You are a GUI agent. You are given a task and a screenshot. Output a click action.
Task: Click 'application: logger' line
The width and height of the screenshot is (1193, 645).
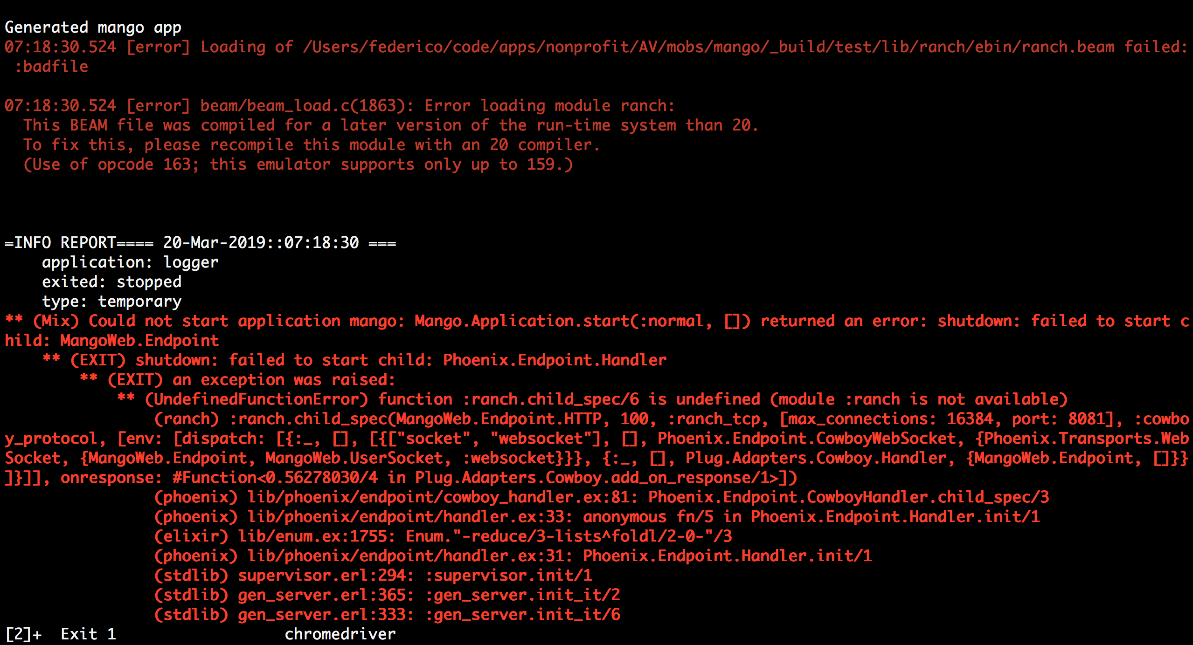click(x=130, y=262)
